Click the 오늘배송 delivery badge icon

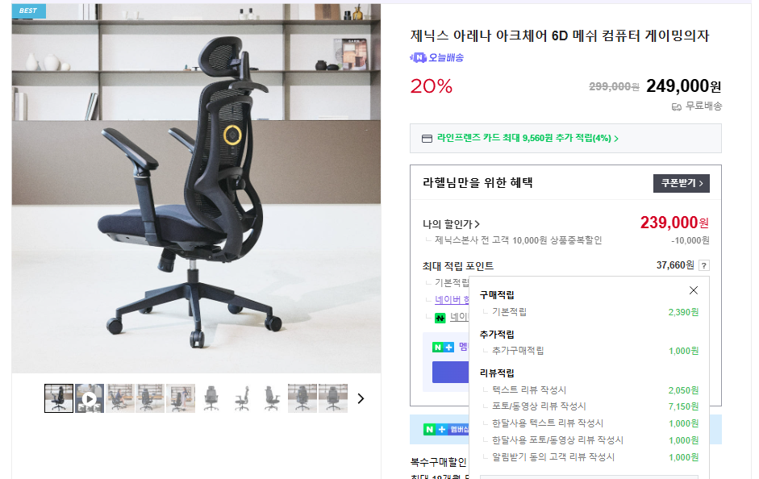coord(419,57)
